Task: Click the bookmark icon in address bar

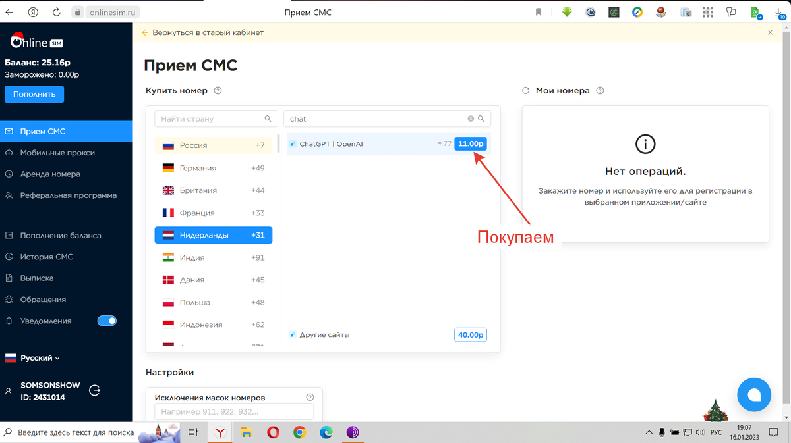Action: (x=539, y=12)
